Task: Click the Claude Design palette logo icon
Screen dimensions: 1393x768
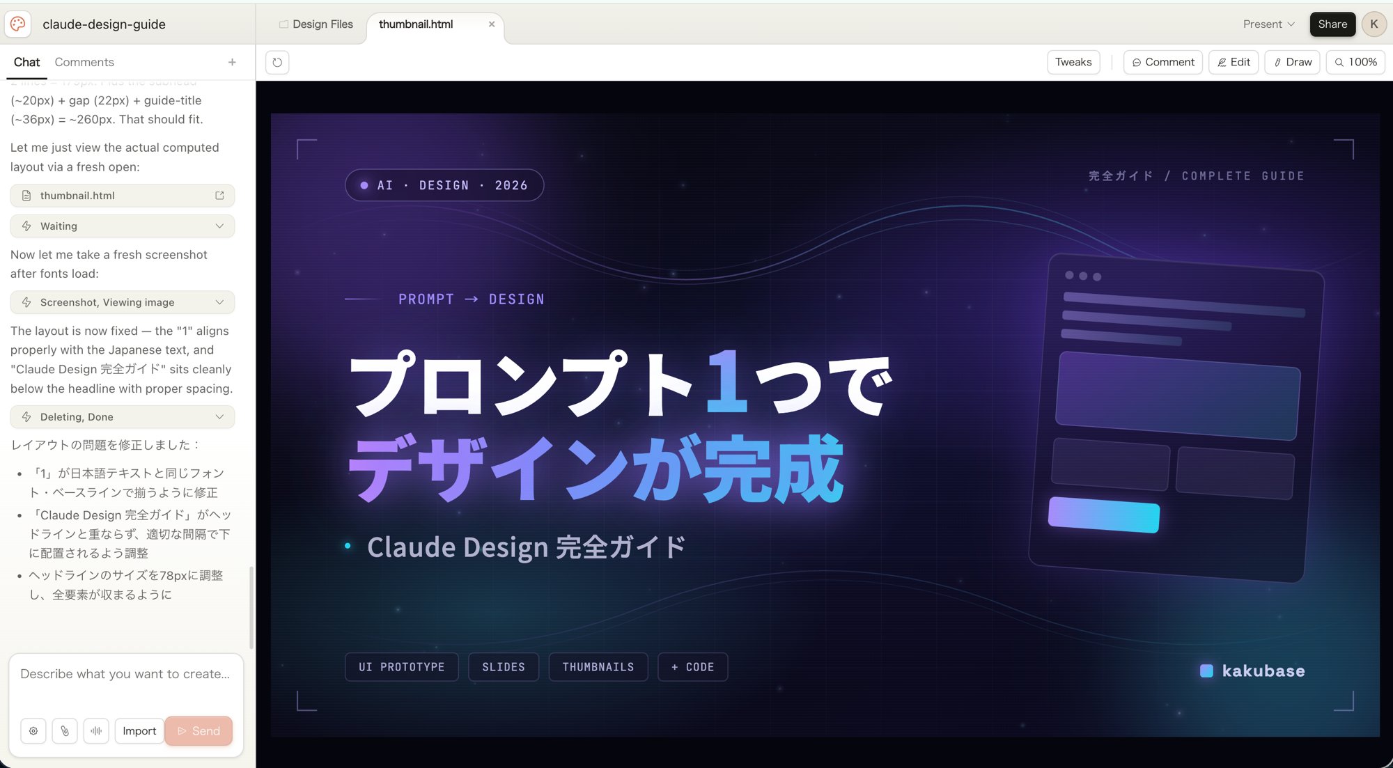Action: [x=18, y=24]
